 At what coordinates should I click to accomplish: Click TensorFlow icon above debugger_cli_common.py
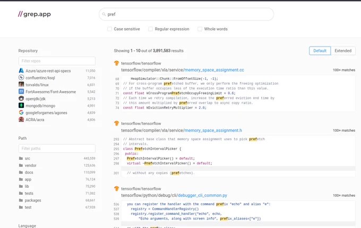(116, 188)
